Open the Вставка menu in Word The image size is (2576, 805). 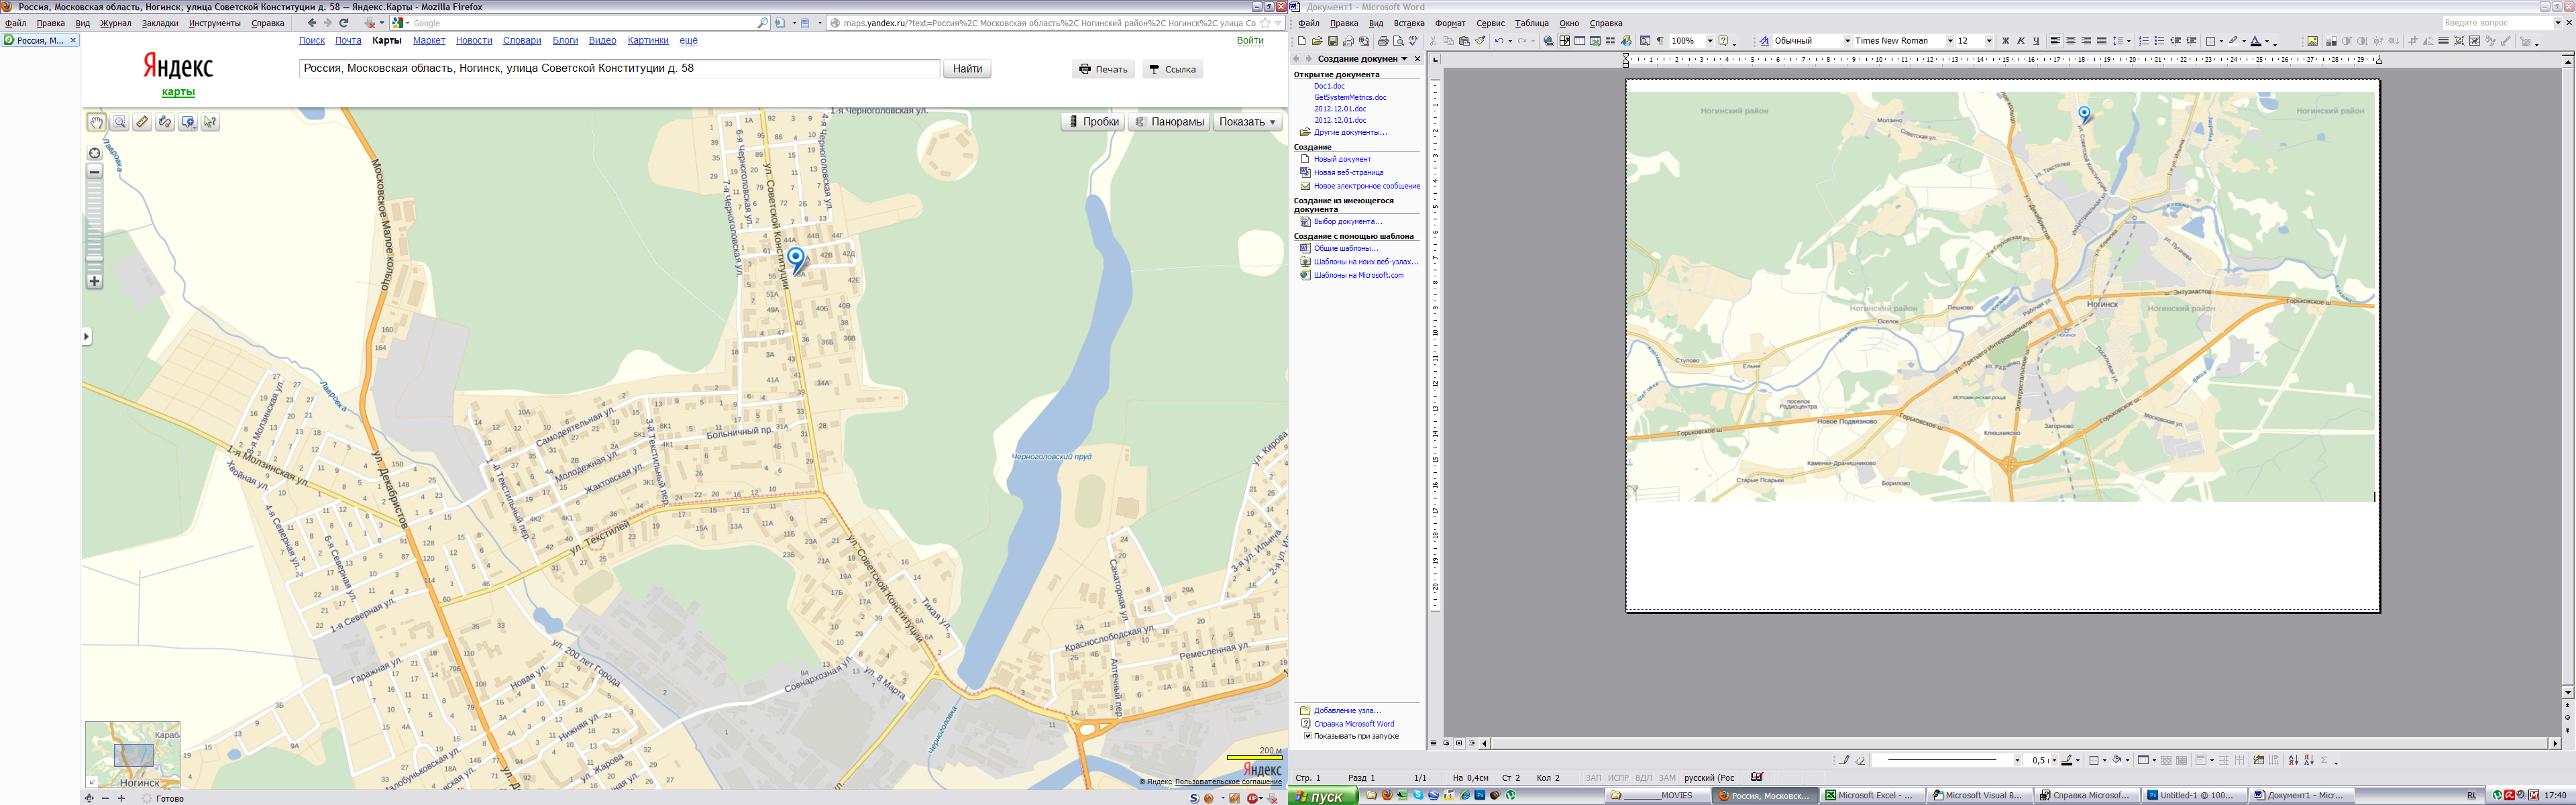click(x=1408, y=23)
